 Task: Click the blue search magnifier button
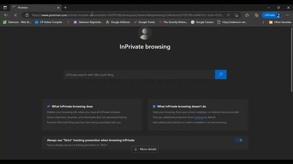tap(221, 75)
